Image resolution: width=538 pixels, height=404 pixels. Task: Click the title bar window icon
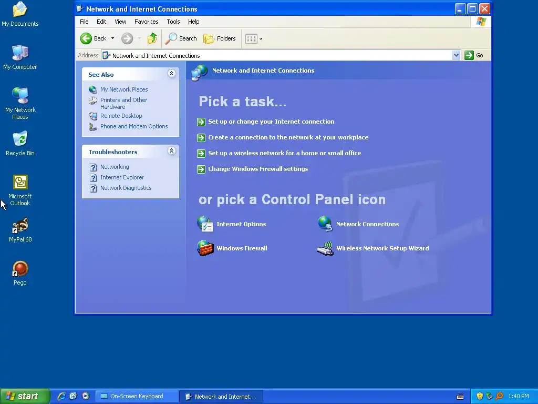pos(80,8)
